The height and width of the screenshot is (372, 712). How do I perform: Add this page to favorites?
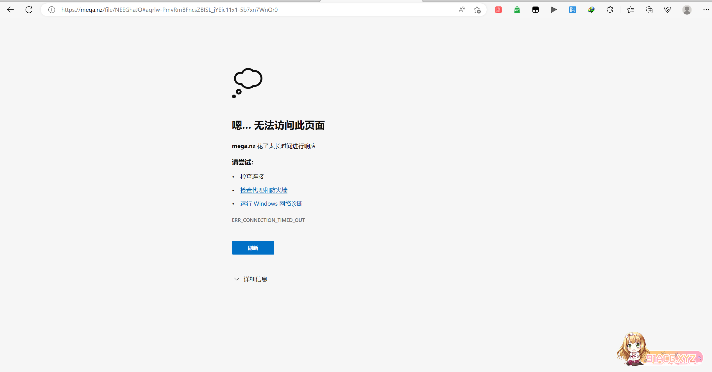point(477,10)
